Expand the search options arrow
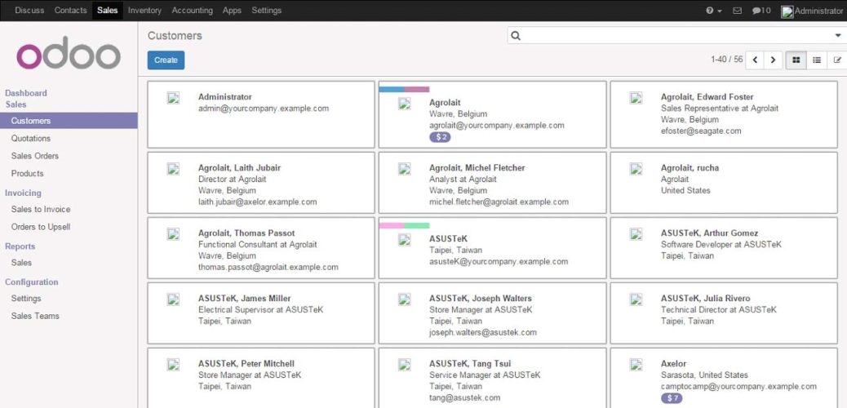Image resolution: width=847 pixels, height=408 pixels. coord(838,36)
